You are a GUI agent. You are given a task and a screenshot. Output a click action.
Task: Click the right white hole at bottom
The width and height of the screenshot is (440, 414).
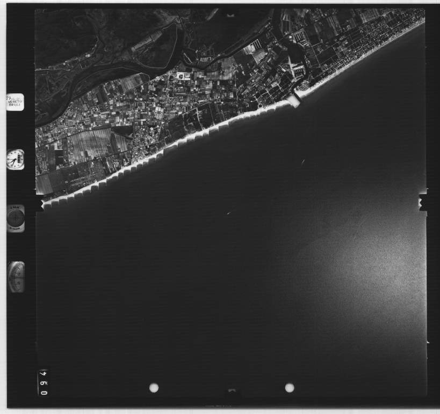click(x=290, y=387)
